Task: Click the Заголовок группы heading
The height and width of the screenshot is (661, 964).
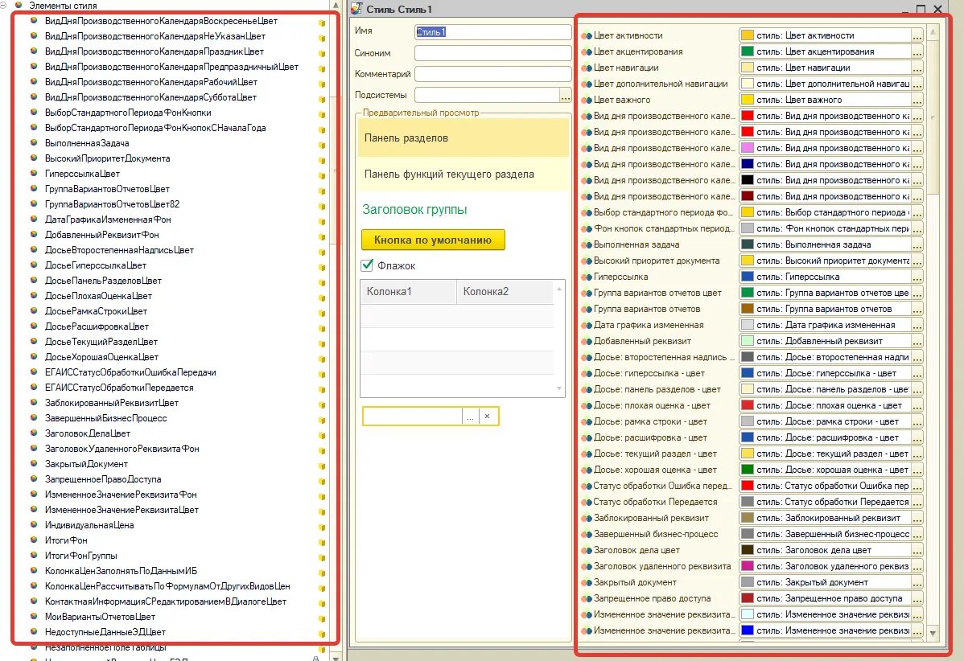Action: [x=414, y=210]
